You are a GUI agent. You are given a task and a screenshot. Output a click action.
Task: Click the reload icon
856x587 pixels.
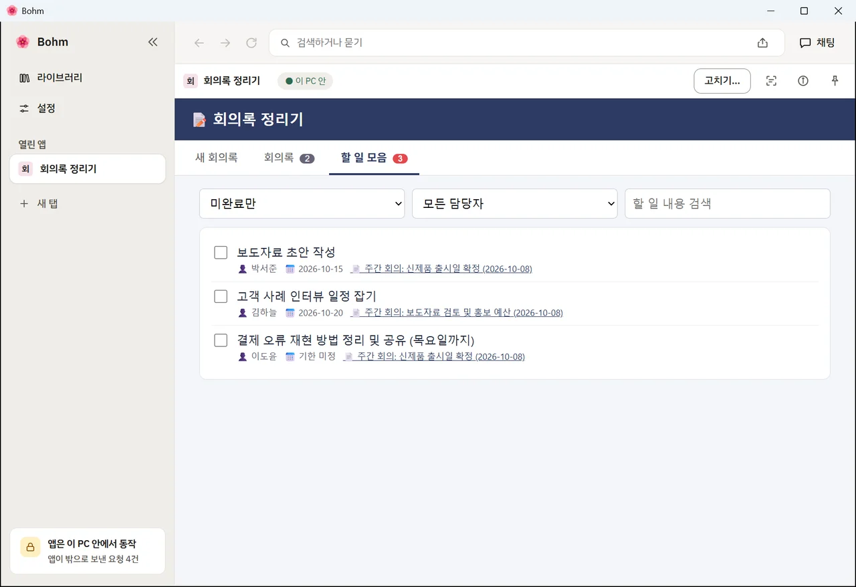tap(251, 43)
